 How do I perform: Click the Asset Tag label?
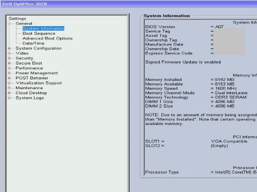[156, 36]
